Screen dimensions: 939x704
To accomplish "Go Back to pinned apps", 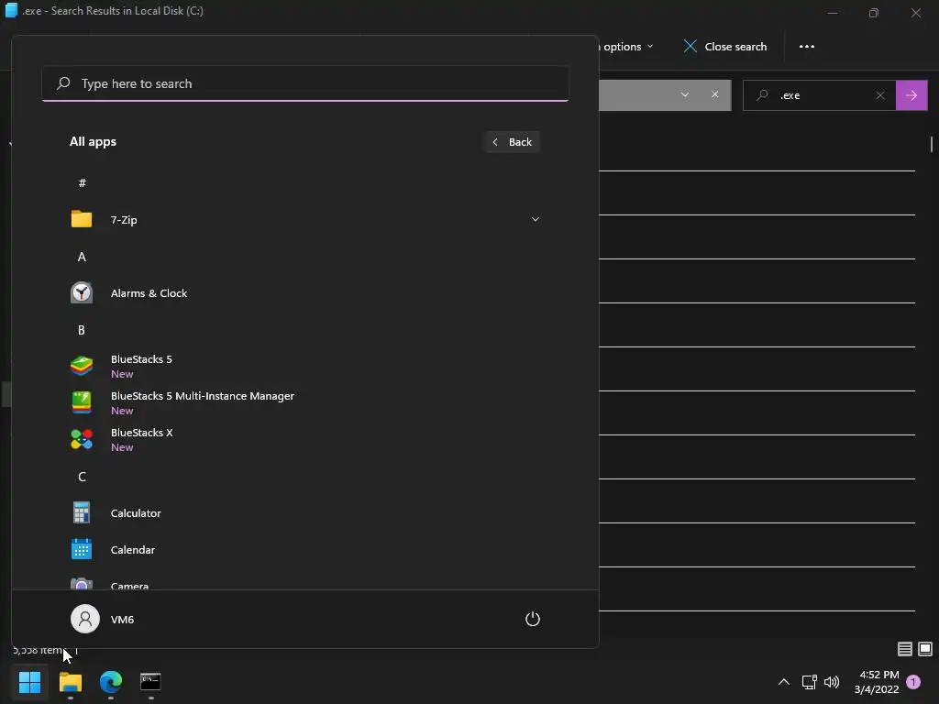I will pyautogui.click(x=513, y=142).
